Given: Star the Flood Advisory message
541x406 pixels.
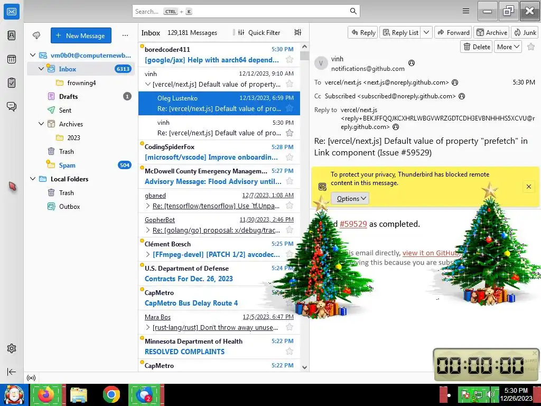Looking at the screenshot, I should coord(290,181).
